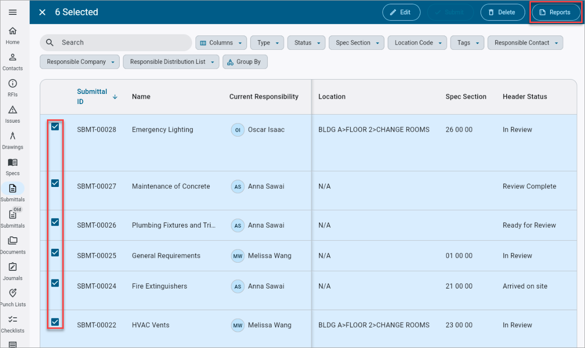This screenshot has width=585, height=348.
Task: Expand the Location Code filter
Action: (417, 43)
